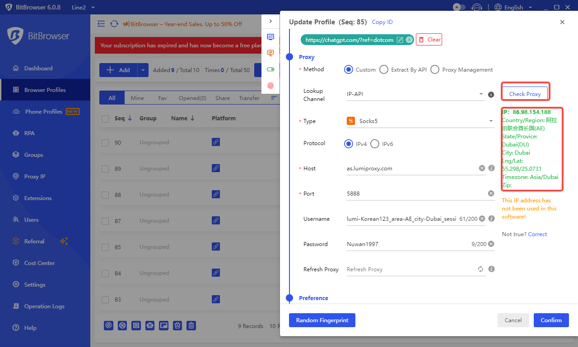
Task: Open platform link for profile 88
Action: (216, 195)
